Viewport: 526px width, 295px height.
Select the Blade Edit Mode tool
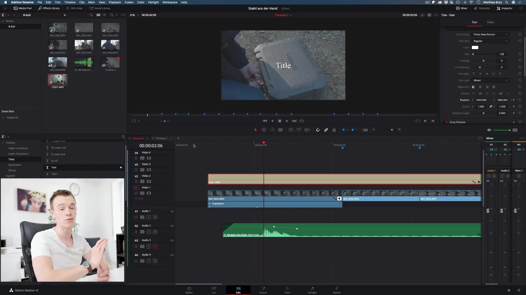point(281,130)
